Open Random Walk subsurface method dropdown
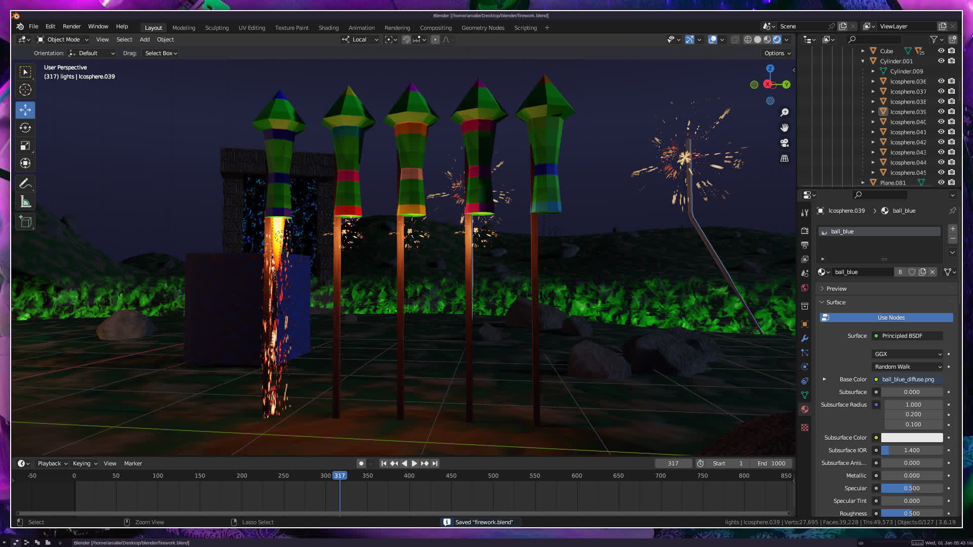The width and height of the screenshot is (973, 547). pyautogui.click(x=907, y=367)
